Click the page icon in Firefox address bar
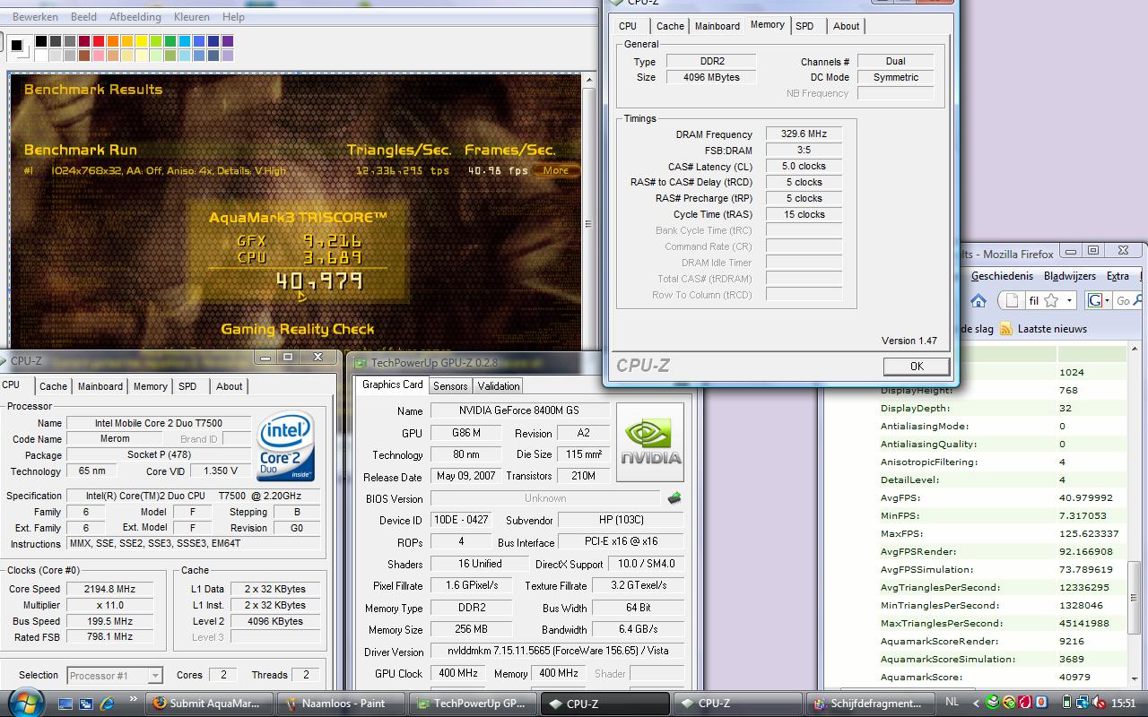The width and height of the screenshot is (1148, 717). pos(1013,301)
